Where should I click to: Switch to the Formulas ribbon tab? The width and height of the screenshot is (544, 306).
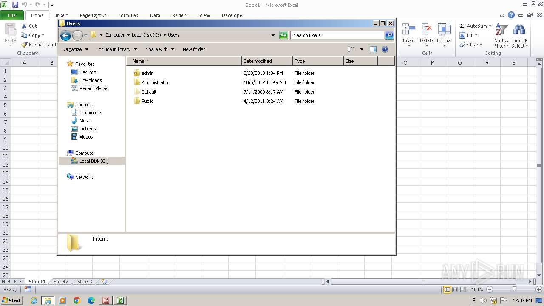128,15
